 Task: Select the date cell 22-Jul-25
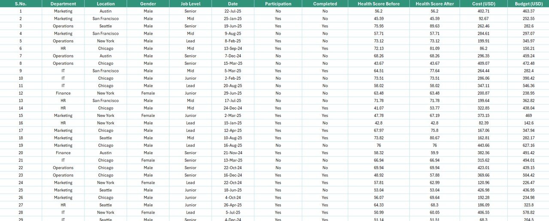[233, 11]
